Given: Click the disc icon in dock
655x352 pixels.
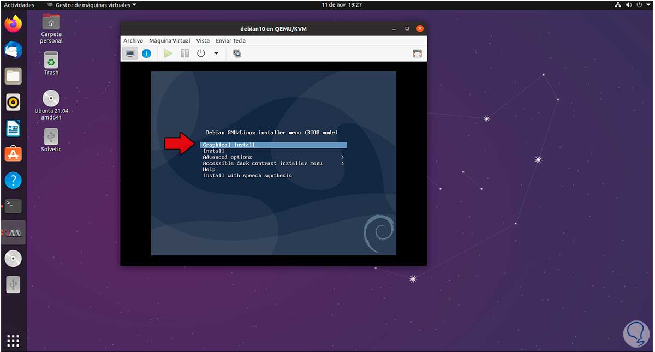Looking at the screenshot, I should click(x=13, y=258).
